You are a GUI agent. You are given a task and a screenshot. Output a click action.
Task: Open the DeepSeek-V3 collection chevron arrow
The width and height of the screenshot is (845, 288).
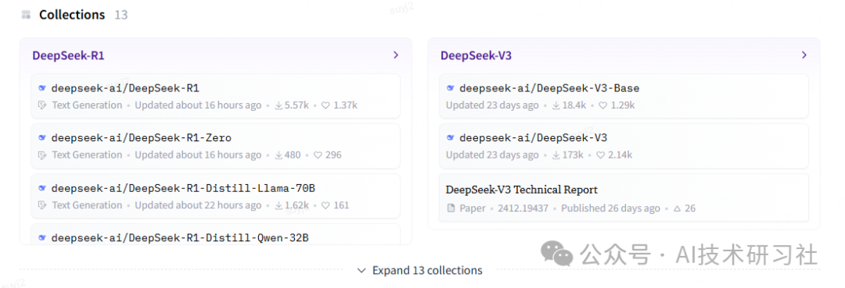point(804,55)
